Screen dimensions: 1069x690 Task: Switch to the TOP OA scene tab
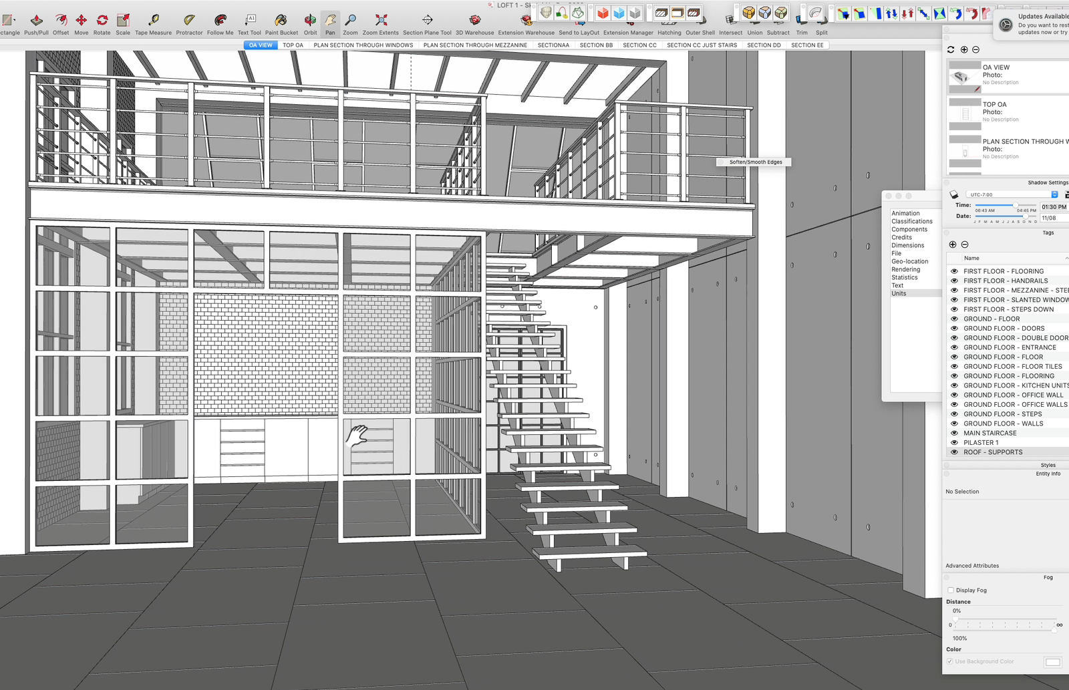pos(293,45)
